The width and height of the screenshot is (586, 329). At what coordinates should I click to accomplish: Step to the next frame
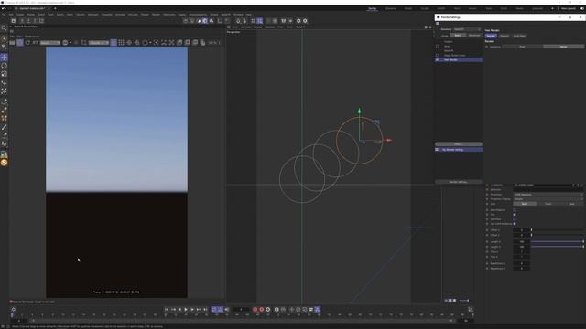pos(192,309)
